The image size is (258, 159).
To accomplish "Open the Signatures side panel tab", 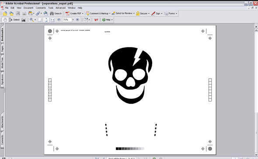I will (2, 80).
